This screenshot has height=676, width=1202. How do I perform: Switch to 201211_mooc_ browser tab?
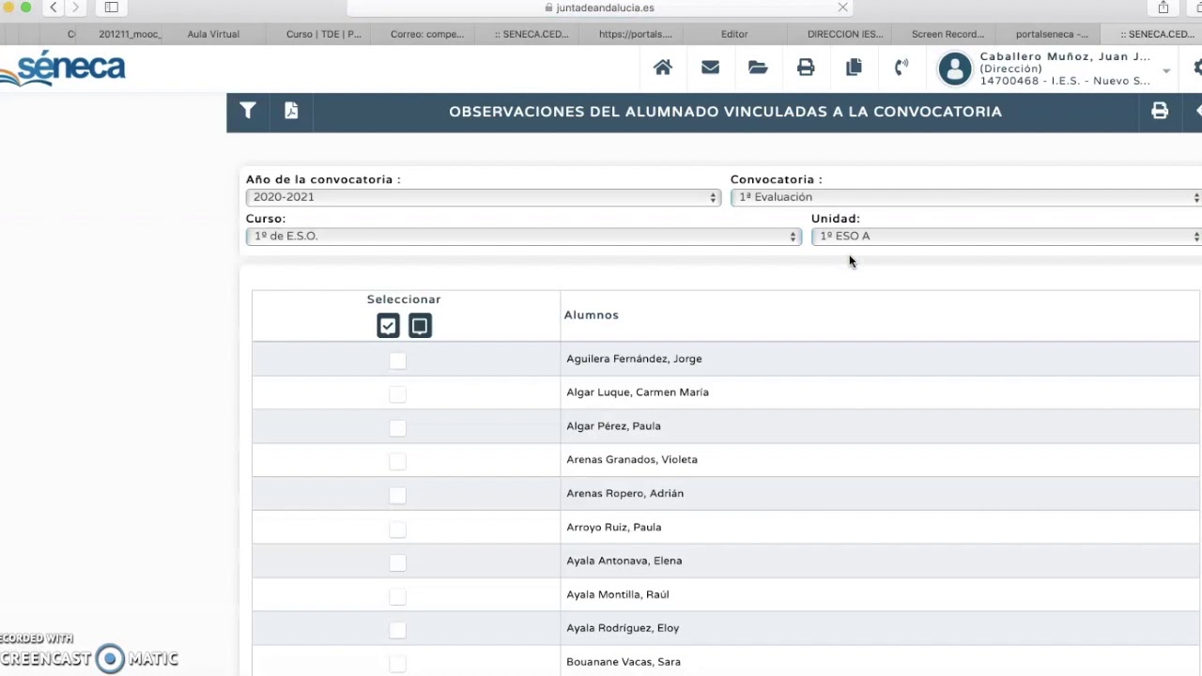click(x=130, y=34)
